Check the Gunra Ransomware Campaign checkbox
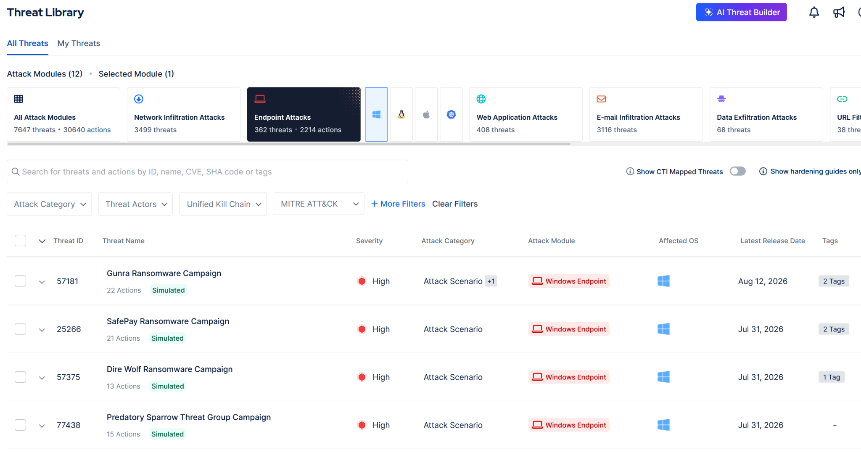Viewport: 861px width, 452px height. tap(20, 281)
